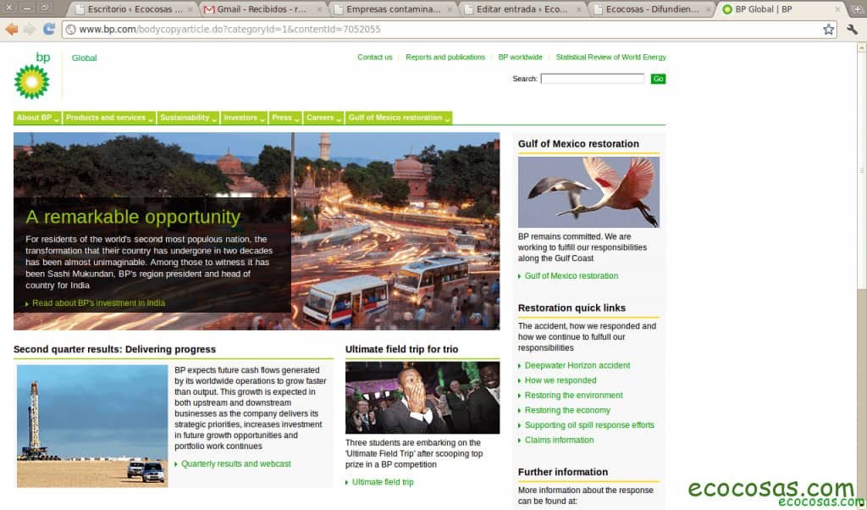Expand the Sustainability navigation dropdown
Viewport: 867px width, 510px height.
tap(185, 118)
